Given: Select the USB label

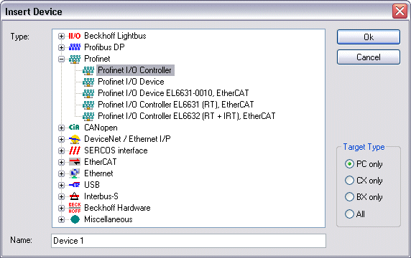Looking at the screenshot, I should pos(92,185).
